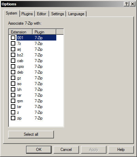Switch to the Plugins tab
The width and height of the screenshot is (137, 157).
tap(27, 14)
